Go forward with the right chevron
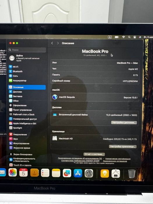The image size is (153, 204). point(58,43)
